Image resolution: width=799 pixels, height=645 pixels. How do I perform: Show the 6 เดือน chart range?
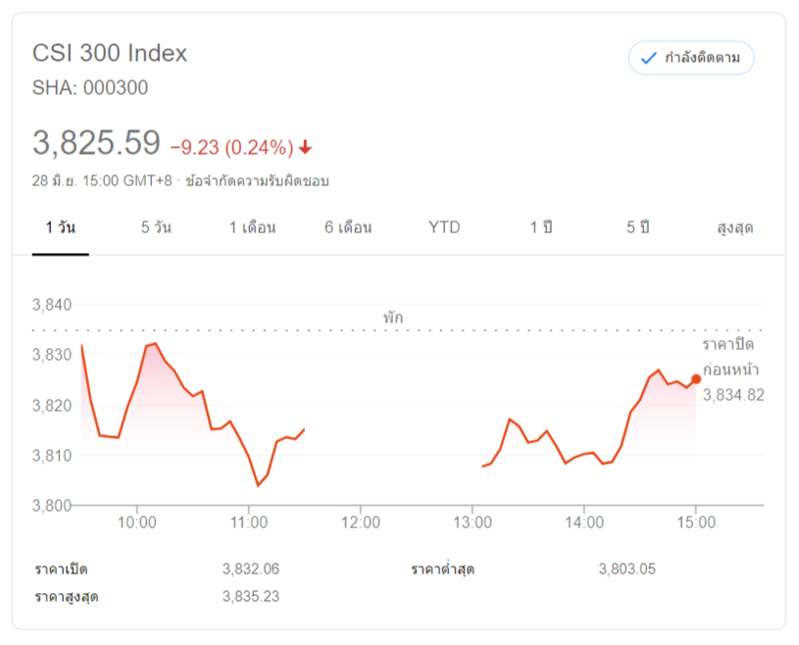pos(348,227)
